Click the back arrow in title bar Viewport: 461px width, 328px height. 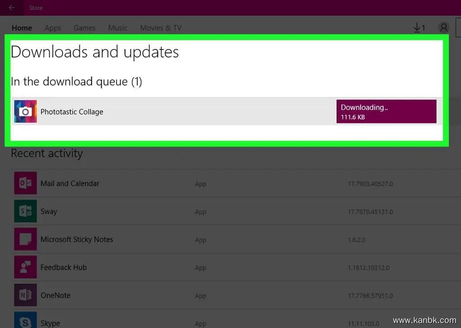click(x=12, y=8)
